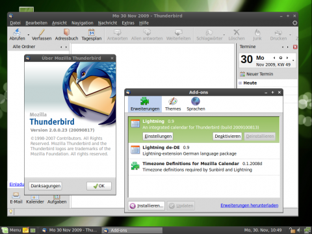Viewport: 312px width, 234px height.
Task: Click Neuer Termin to create event
Action: point(257,74)
